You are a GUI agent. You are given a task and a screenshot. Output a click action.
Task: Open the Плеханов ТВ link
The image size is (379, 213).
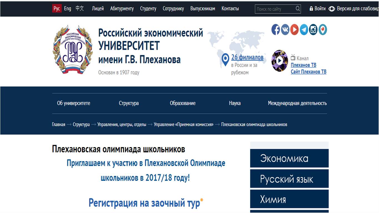coord(303,65)
